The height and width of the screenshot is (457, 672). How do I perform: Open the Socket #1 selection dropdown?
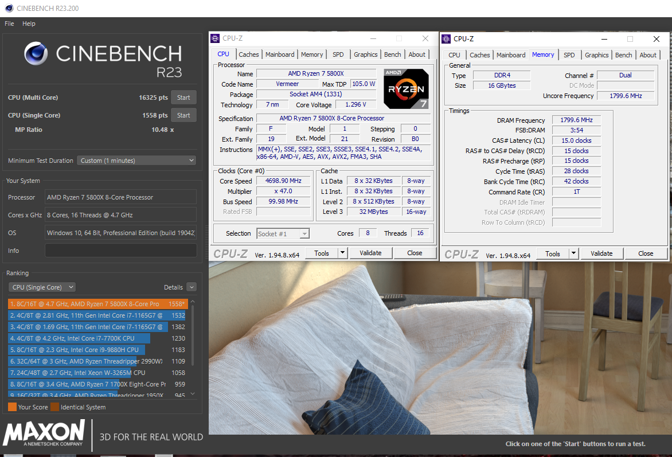tap(283, 233)
